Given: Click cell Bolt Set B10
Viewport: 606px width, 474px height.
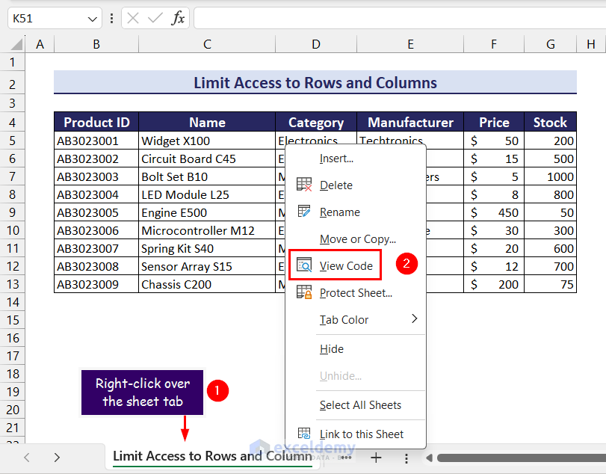Looking at the screenshot, I should 207,176.
